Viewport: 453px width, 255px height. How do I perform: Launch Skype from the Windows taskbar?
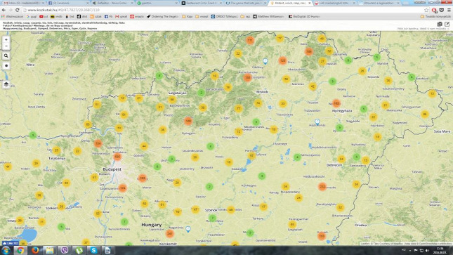(x=93, y=250)
